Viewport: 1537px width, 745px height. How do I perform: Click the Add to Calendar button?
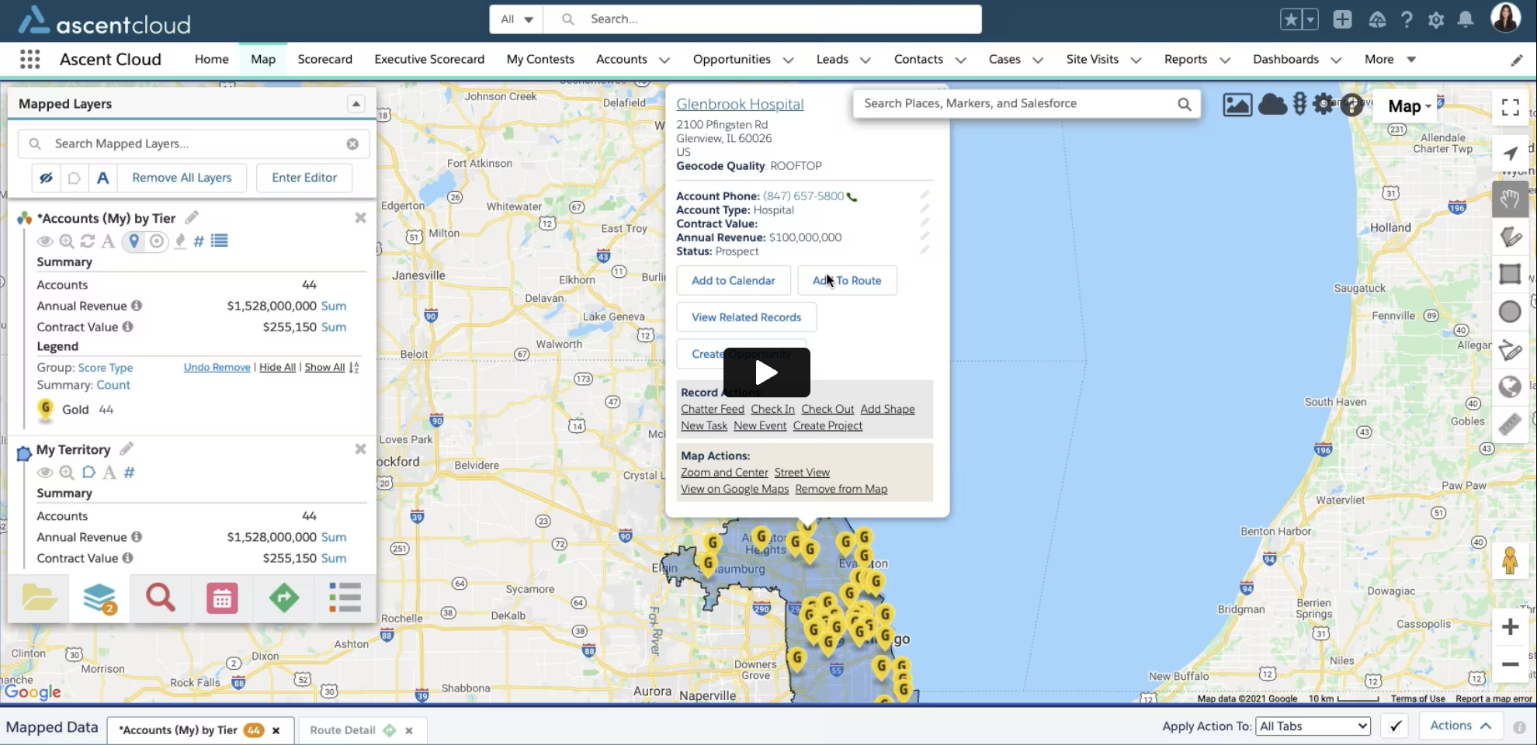pos(734,280)
